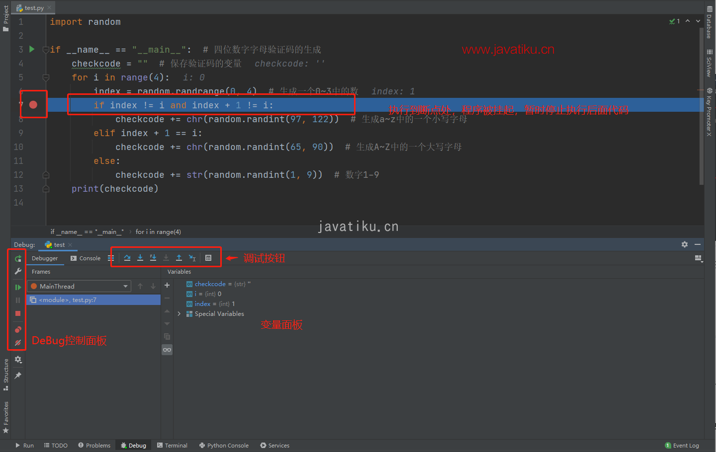This screenshot has width=716, height=452.
Task: Resume program execution
Action: pos(18,287)
